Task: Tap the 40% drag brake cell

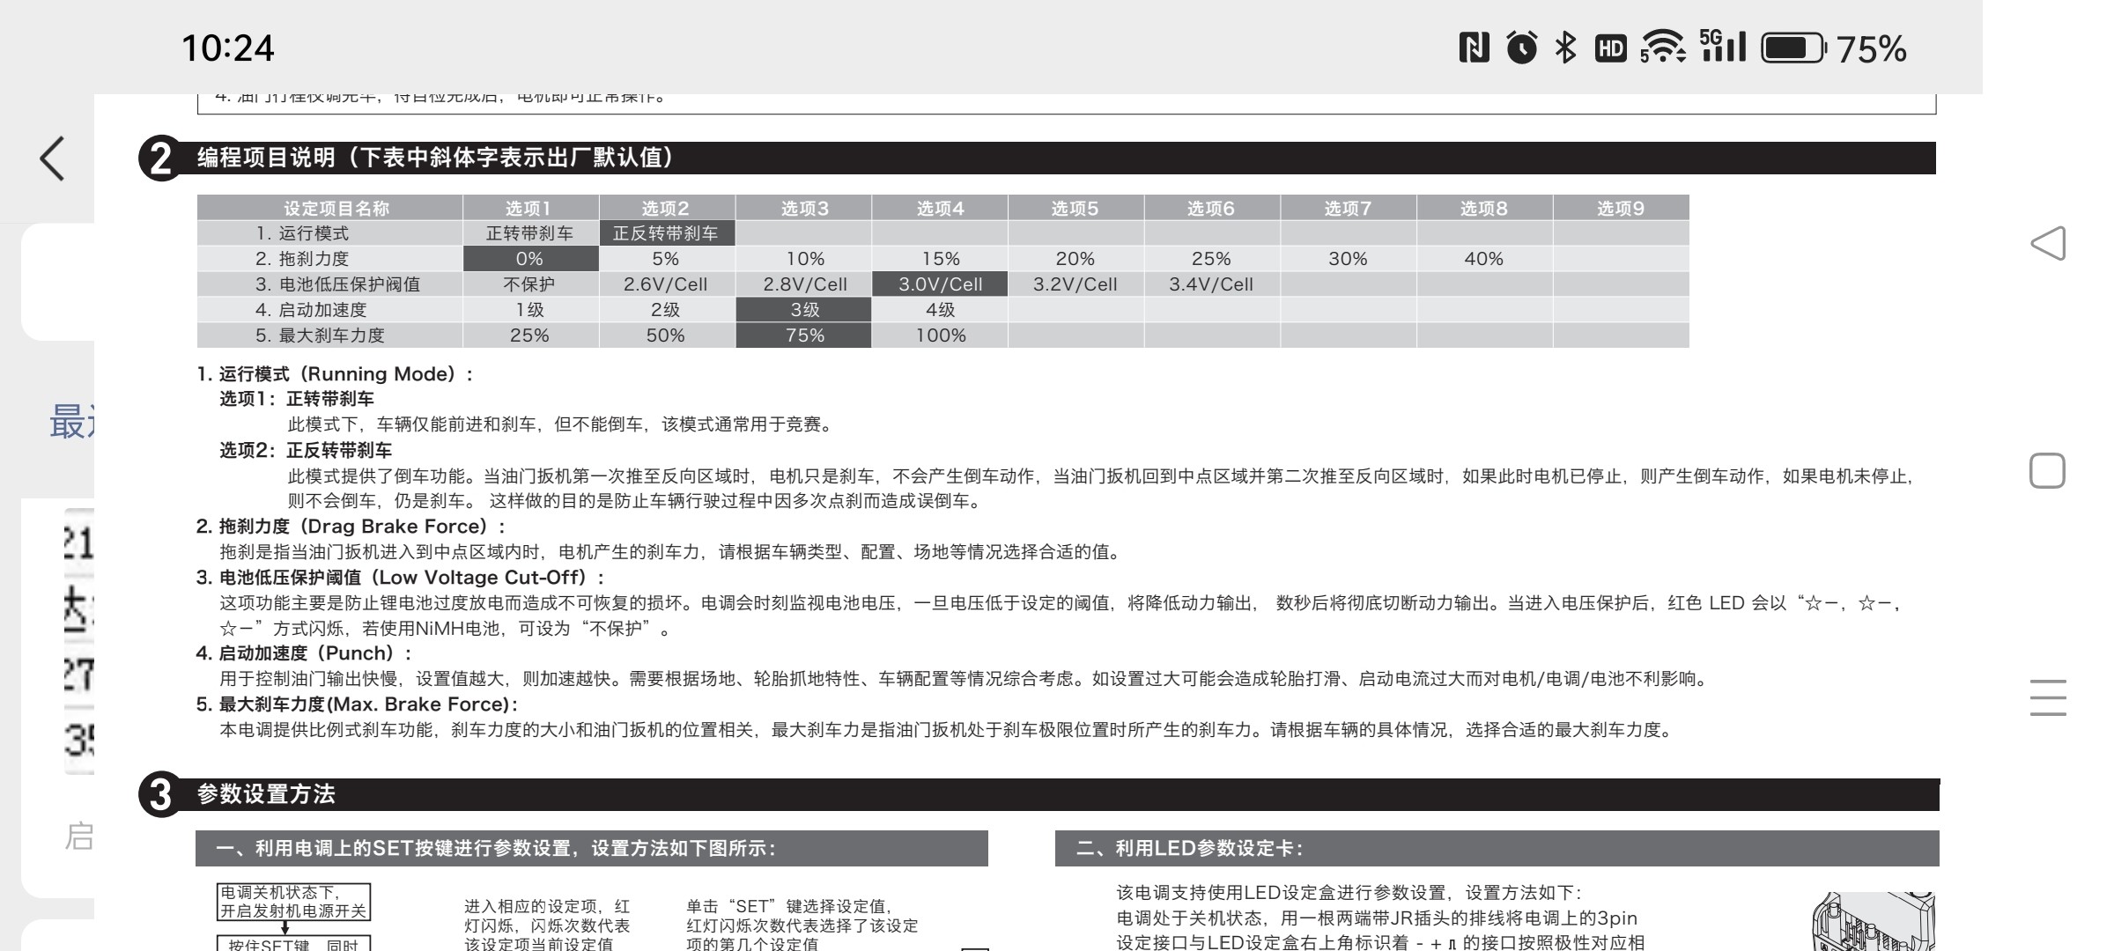Action: point(1484,259)
